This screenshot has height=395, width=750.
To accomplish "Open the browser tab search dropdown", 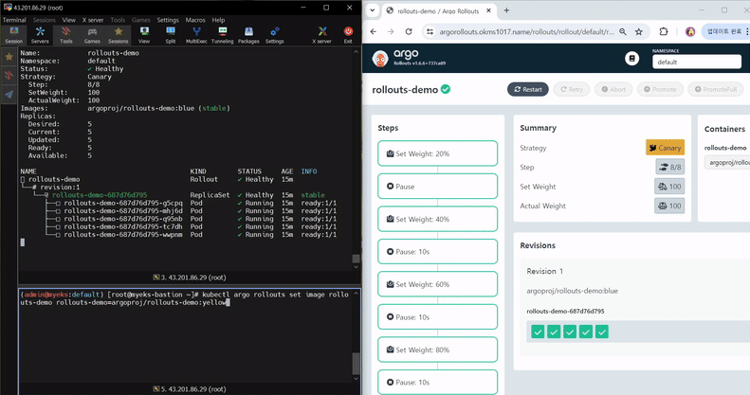I will 372,10.
